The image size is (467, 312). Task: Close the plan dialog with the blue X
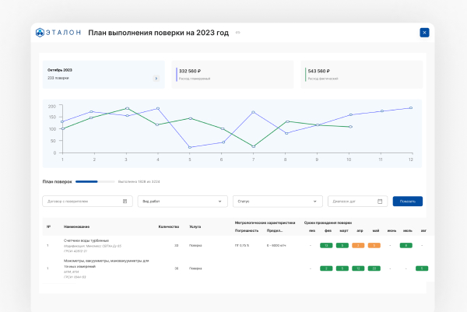(424, 33)
